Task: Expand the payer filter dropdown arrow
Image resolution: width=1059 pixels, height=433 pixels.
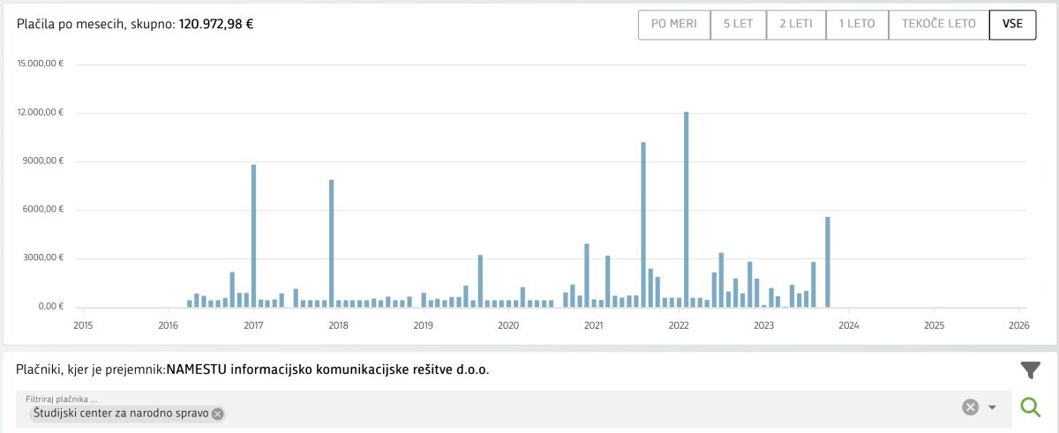Action: tap(992, 407)
